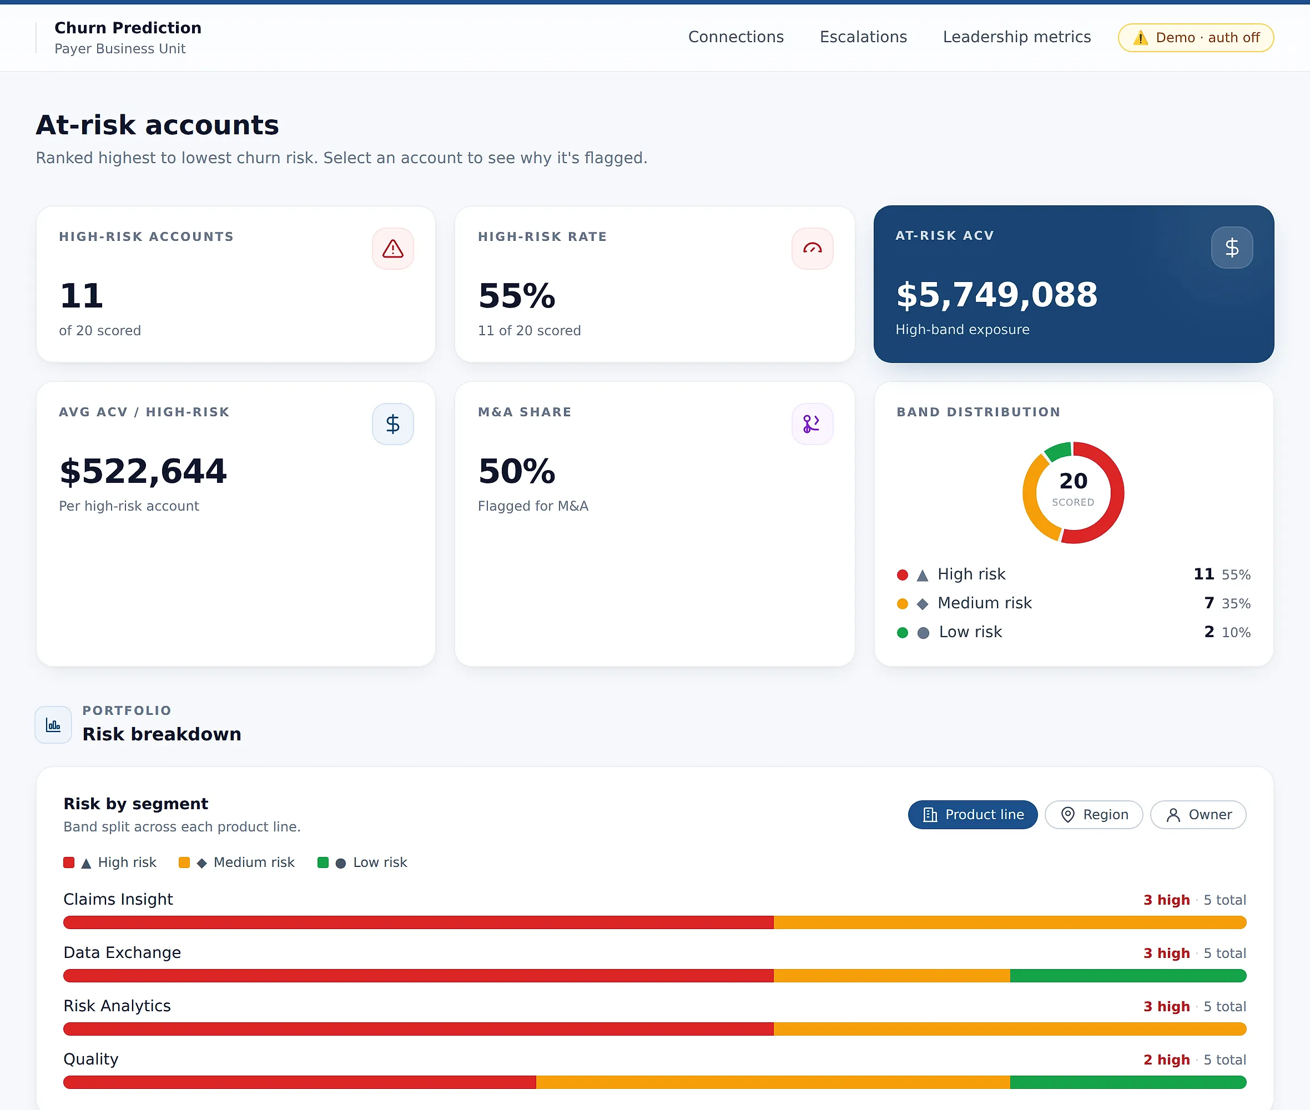Select the Product line segment toggle
Screen dimensions: 1310x1110
tap(972, 815)
